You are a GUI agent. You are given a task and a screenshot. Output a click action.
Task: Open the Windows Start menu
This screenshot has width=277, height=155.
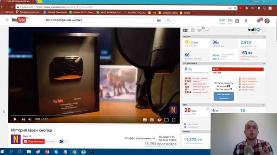click(x=2, y=152)
